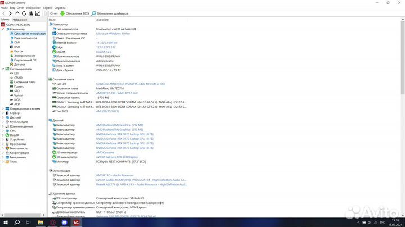The height and width of the screenshot is (227, 405).
Task: Open AMD K19.5 - Audio Processor link
Action: [x=115, y=175]
